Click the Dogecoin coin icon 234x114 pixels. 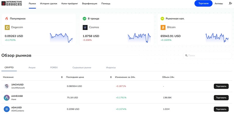pyautogui.click(x=7, y=27)
